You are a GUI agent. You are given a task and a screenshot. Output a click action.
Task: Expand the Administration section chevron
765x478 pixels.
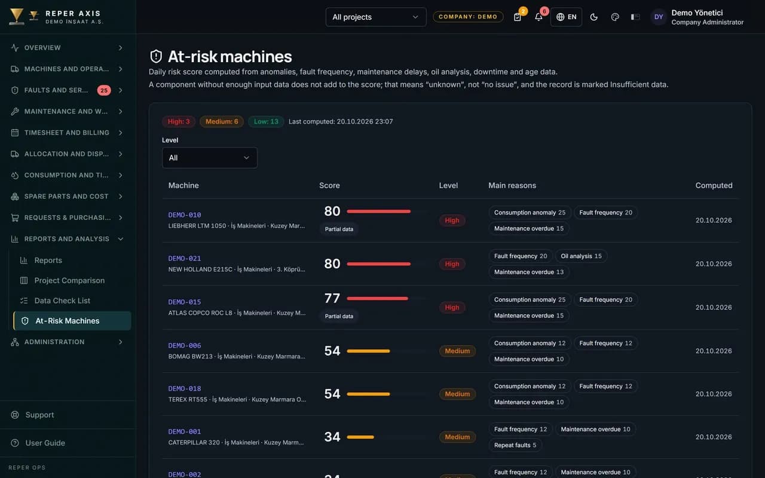click(x=121, y=342)
